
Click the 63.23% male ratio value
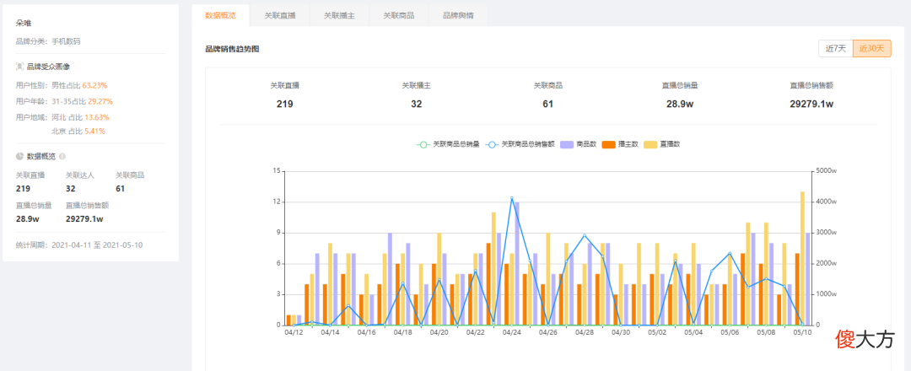click(94, 85)
